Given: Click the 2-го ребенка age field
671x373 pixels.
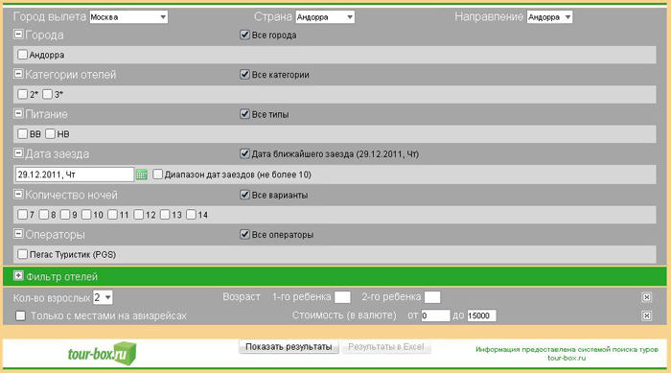Looking at the screenshot, I should click(x=432, y=297).
